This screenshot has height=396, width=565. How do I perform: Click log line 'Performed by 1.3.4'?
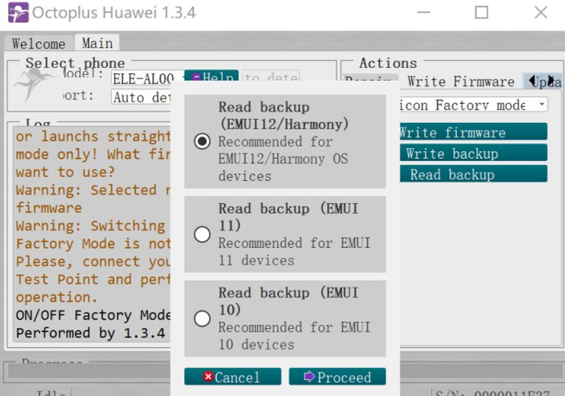[91, 333]
